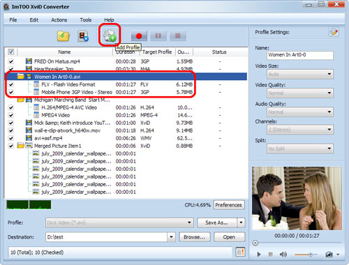Screen dimensions: 349x265
Task: Click the preview seek slider handle
Action: [x=255, y=243]
